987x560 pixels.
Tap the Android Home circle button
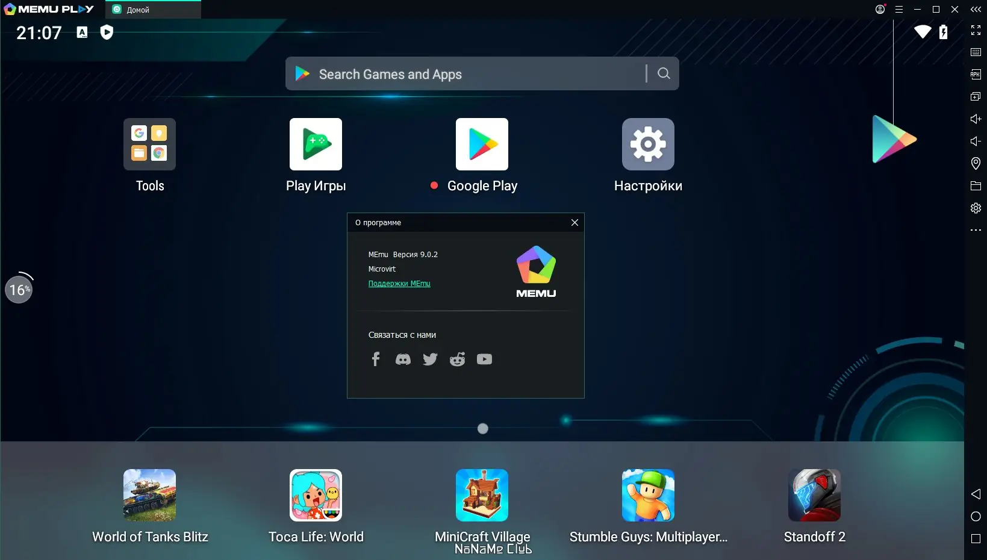pos(976,517)
